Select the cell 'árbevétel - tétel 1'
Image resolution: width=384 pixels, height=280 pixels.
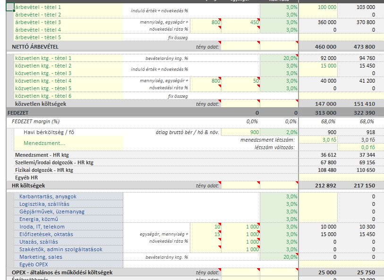[x=68, y=7]
